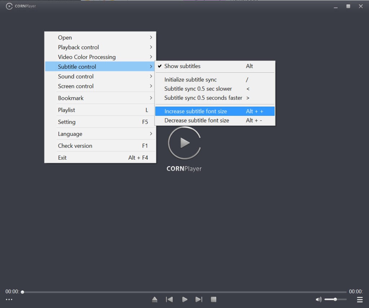Expand the Sound control submenu
Screen dimensions: 369x308
100,76
